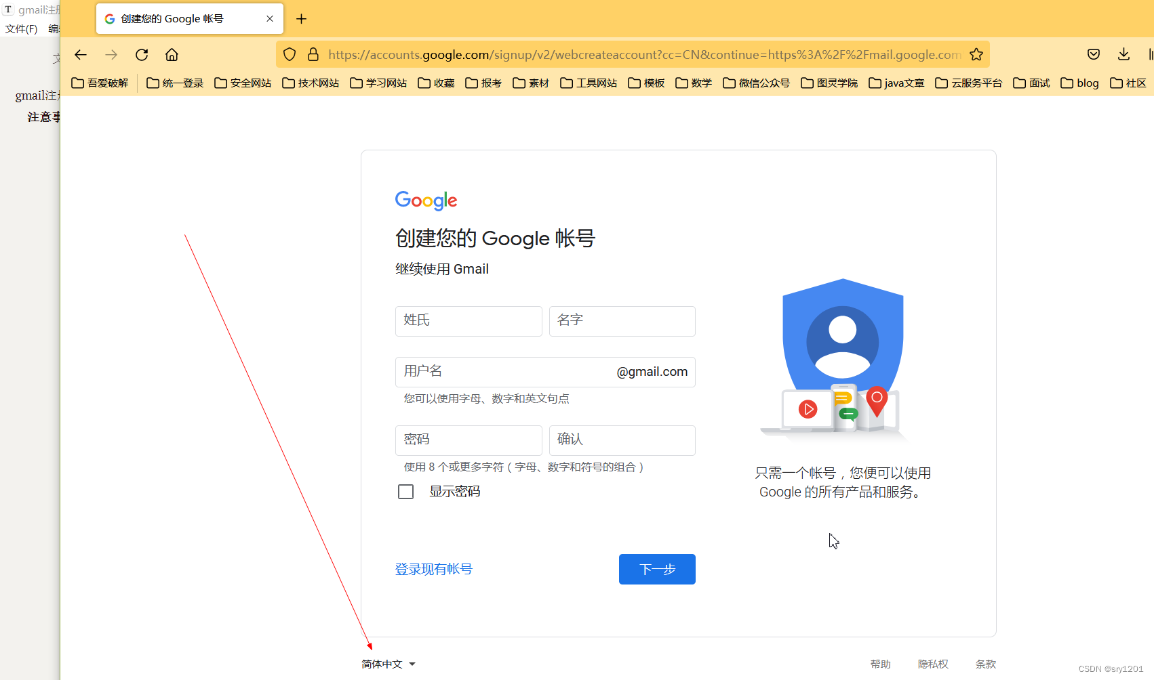This screenshot has height=680, width=1154.
Task: Open the 统一登录 bookmark folder
Action: coord(175,83)
